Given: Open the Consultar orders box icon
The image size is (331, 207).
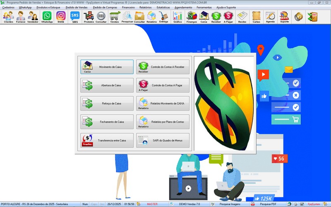Looking at the screenshot, I should click(x=139, y=17).
